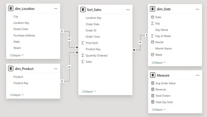This screenshot has width=207, height=117.
Task: Open the fact_Sales more options ellipsis
Action: 128,10
